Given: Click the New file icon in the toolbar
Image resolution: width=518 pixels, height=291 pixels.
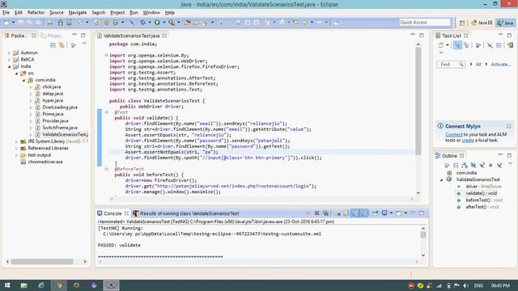Looking at the screenshot, I should pos(6,23).
